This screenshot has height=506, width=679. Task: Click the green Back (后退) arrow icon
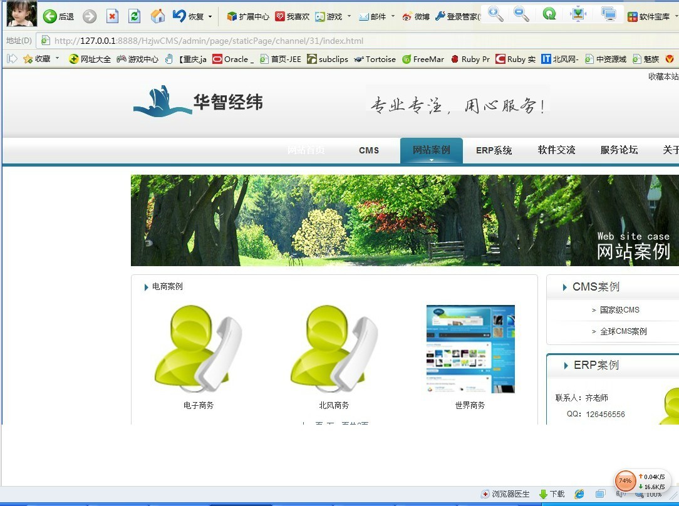click(x=50, y=16)
